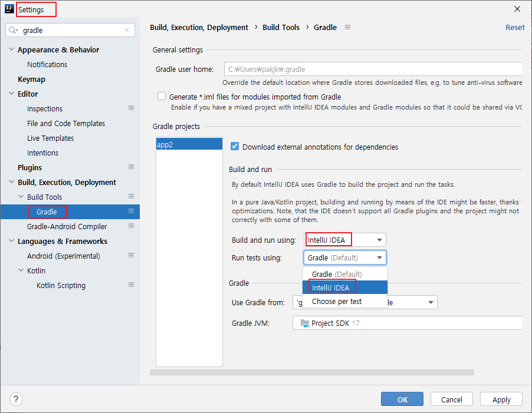Viewport: 532px width, 413px height.
Task: Open Gradle-Android Compiler settings page
Action: pos(67,226)
